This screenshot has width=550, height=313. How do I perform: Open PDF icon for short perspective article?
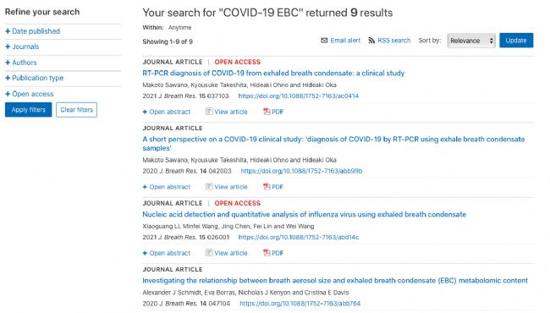(267, 187)
